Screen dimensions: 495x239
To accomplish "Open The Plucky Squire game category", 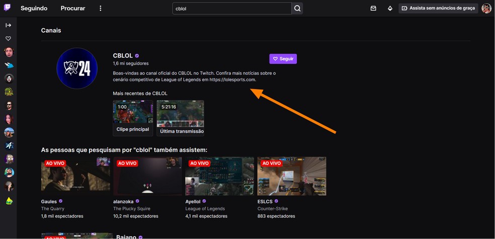I will [x=132, y=209].
